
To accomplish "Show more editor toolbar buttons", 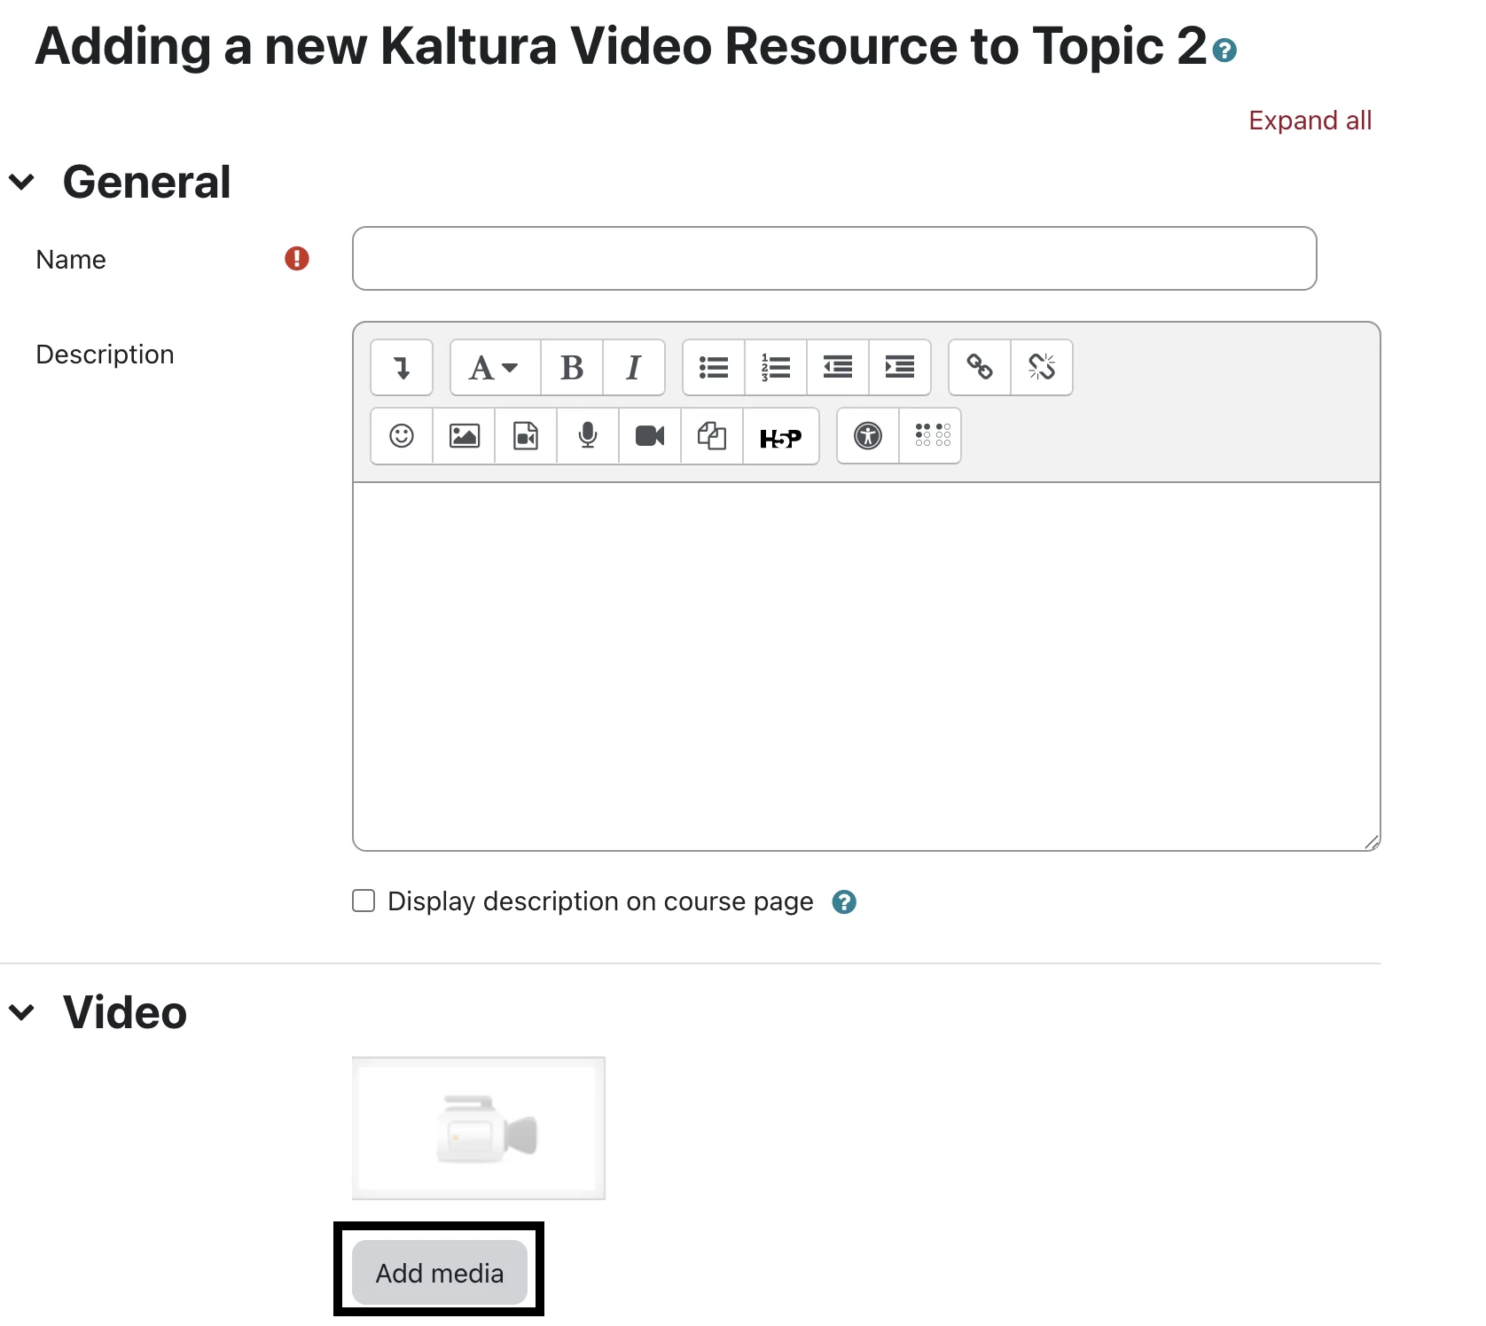I will [402, 367].
